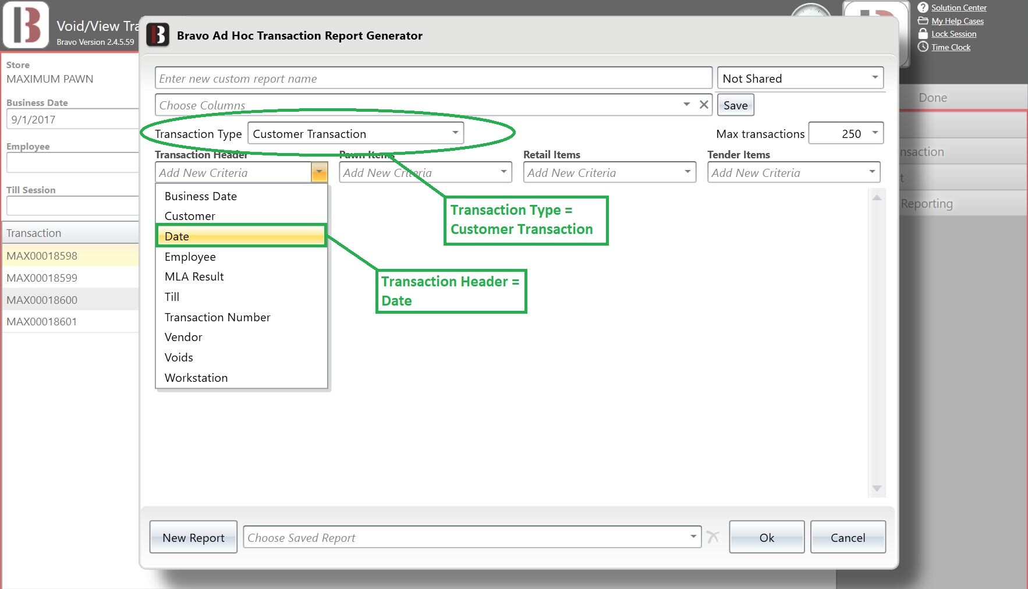Select Workstation from criteria list
Viewport: 1028px width, 589px height.
click(x=242, y=378)
